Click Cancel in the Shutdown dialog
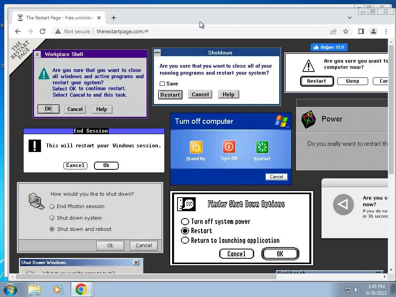The image size is (396, 297). point(200,94)
